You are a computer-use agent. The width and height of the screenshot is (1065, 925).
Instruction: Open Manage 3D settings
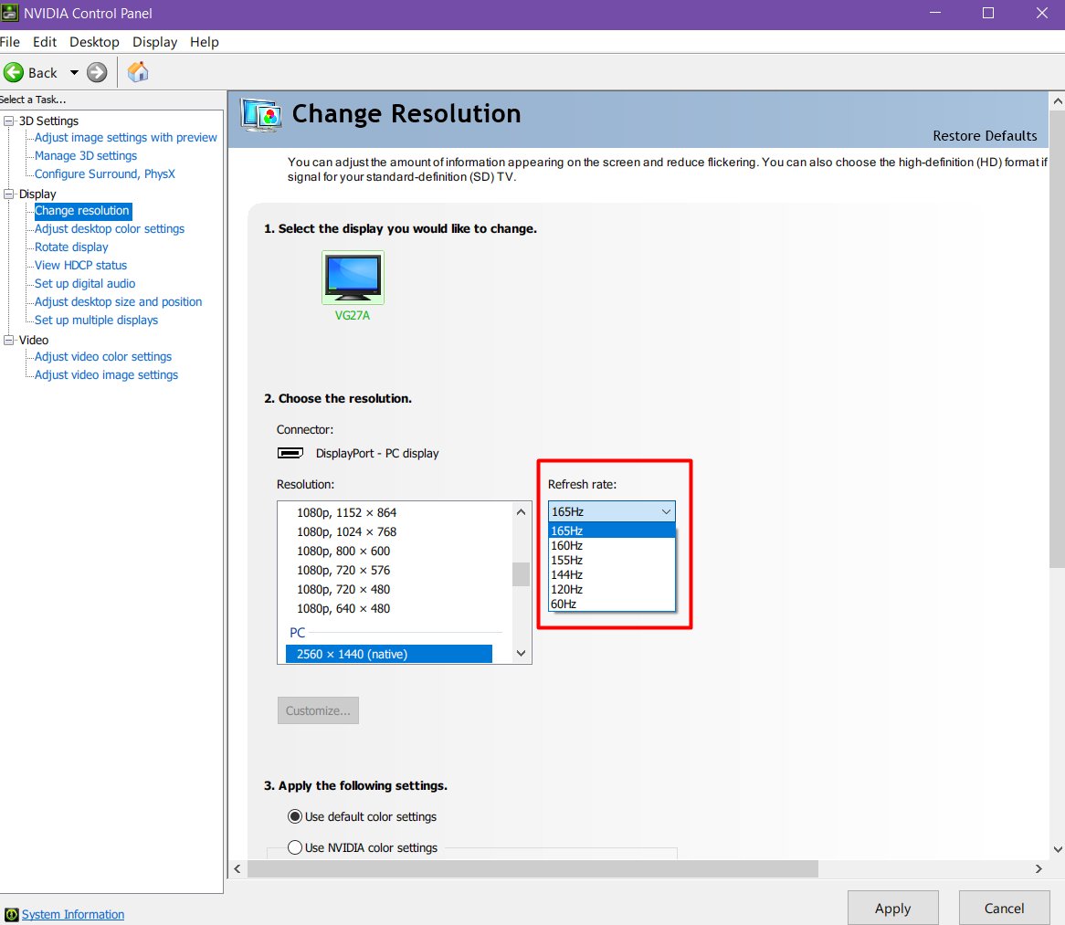[x=86, y=155]
